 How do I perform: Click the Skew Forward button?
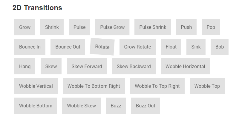pyautogui.click(x=87, y=66)
